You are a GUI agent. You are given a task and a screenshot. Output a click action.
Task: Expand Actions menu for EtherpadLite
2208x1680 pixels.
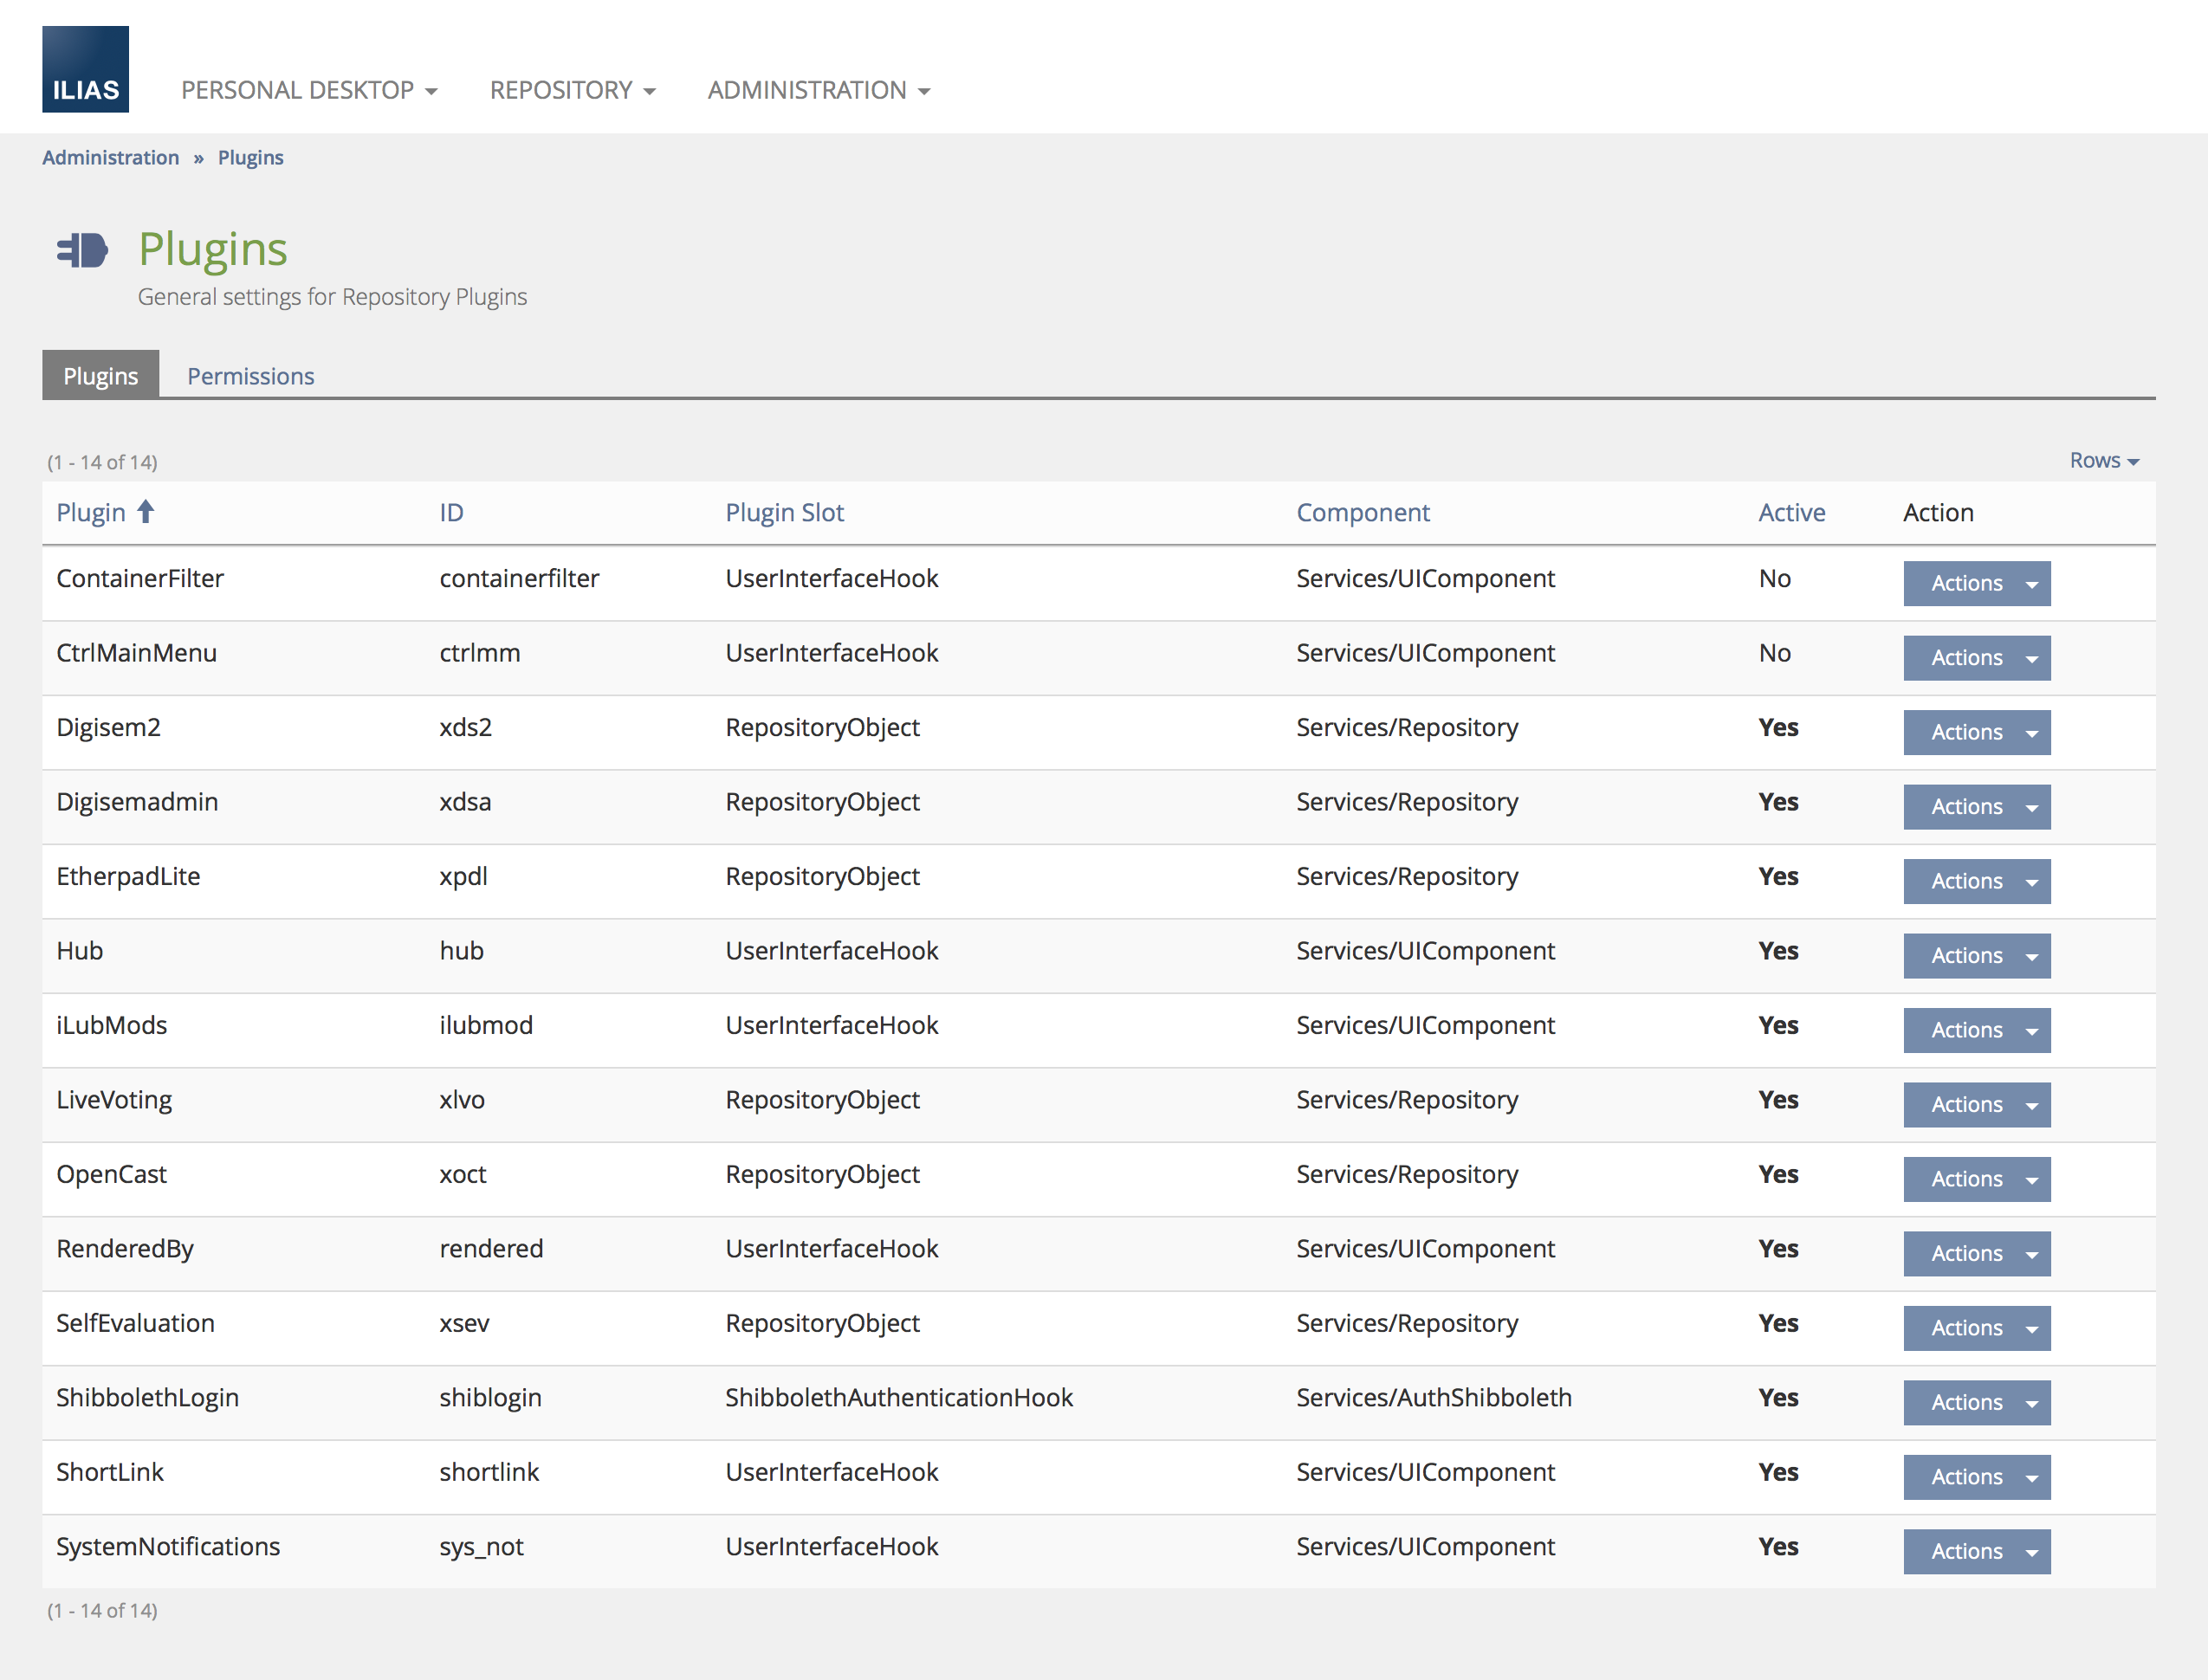pyautogui.click(x=1976, y=881)
